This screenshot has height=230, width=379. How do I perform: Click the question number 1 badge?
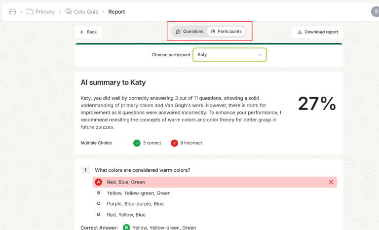coord(85,170)
